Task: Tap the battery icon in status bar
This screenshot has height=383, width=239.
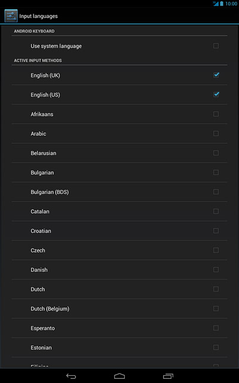Action: tap(222, 4)
